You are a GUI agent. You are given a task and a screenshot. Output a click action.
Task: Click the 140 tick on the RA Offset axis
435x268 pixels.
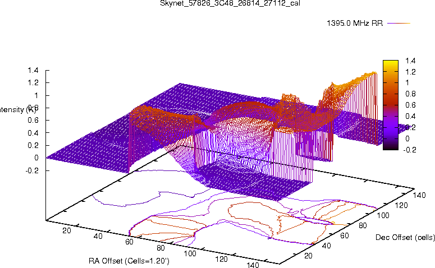pyautogui.click(x=253, y=265)
